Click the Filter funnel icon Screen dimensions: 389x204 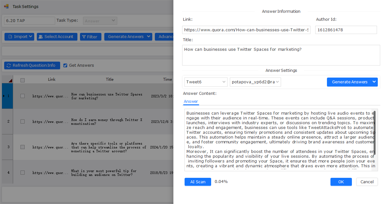point(84,37)
